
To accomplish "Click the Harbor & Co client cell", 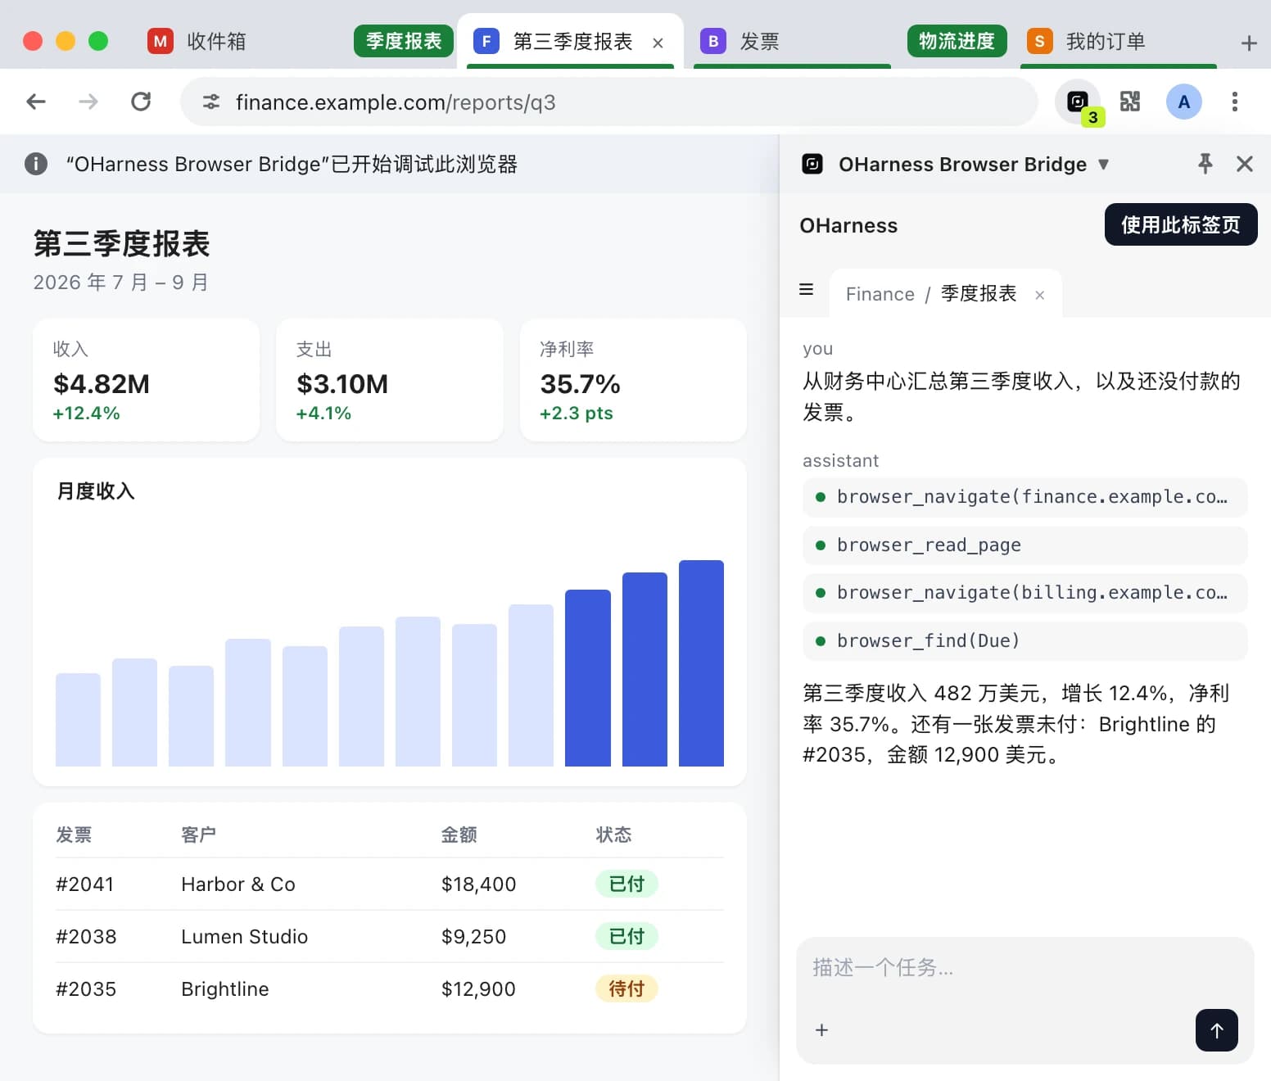I will [238, 884].
